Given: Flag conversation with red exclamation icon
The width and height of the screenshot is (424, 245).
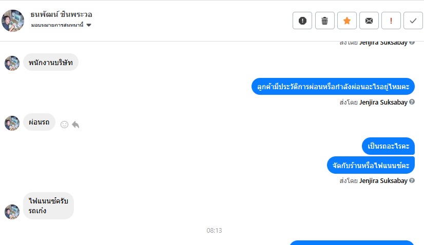Looking at the screenshot, I should coord(391,21).
